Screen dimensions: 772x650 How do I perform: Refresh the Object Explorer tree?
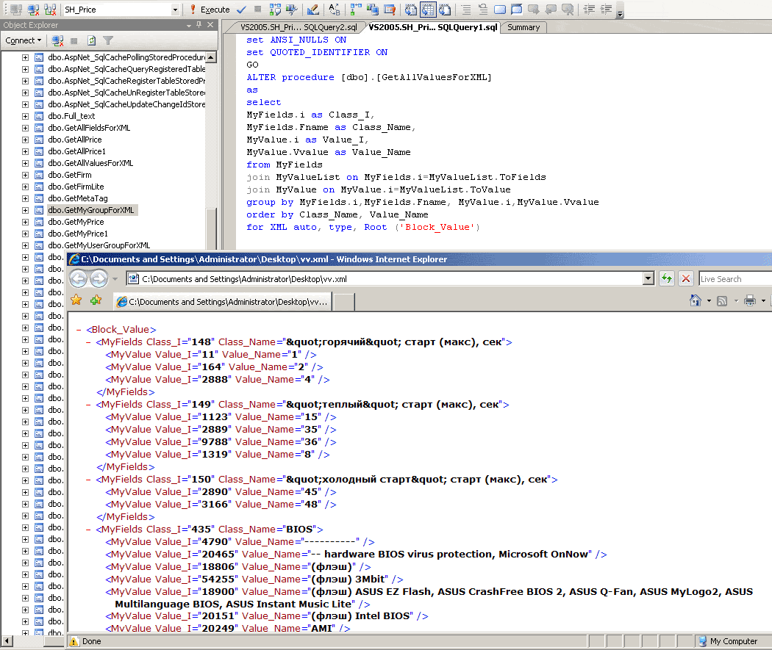[91, 40]
